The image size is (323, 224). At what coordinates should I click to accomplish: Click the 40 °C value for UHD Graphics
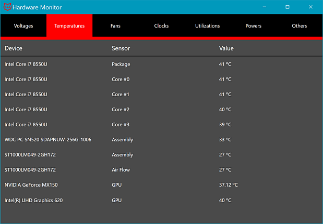225,200
